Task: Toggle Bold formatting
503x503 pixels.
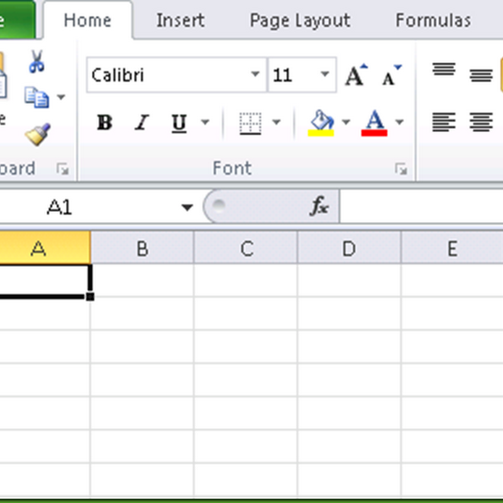Action: [104, 123]
